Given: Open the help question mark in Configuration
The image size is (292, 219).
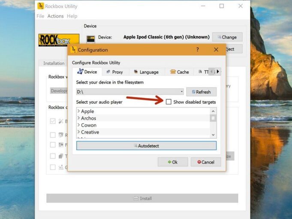Looking at the screenshot, I should click(x=197, y=50).
